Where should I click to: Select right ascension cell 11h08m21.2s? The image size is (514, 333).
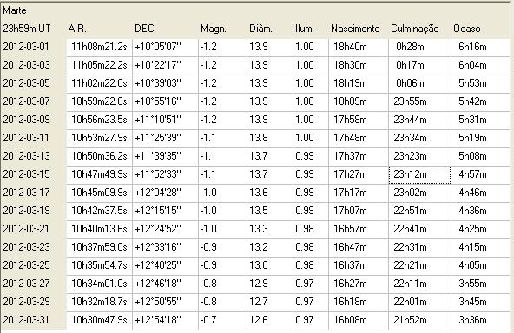[x=100, y=47]
